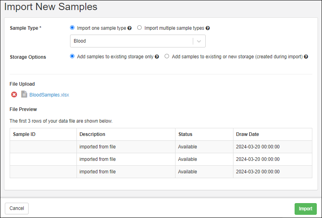The image size is (322, 218).
Task: Click help icon after 'Import one sample type'
Action: [x=130, y=28]
